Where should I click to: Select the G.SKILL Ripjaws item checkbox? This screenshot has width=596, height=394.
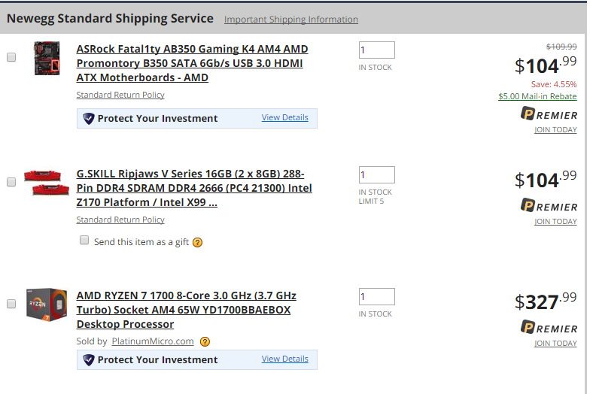pyautogui.click(x=11, y=182)
